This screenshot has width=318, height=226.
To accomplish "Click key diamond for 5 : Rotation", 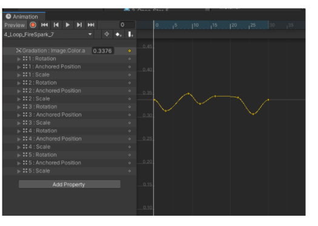I will [x=130, y=155].
